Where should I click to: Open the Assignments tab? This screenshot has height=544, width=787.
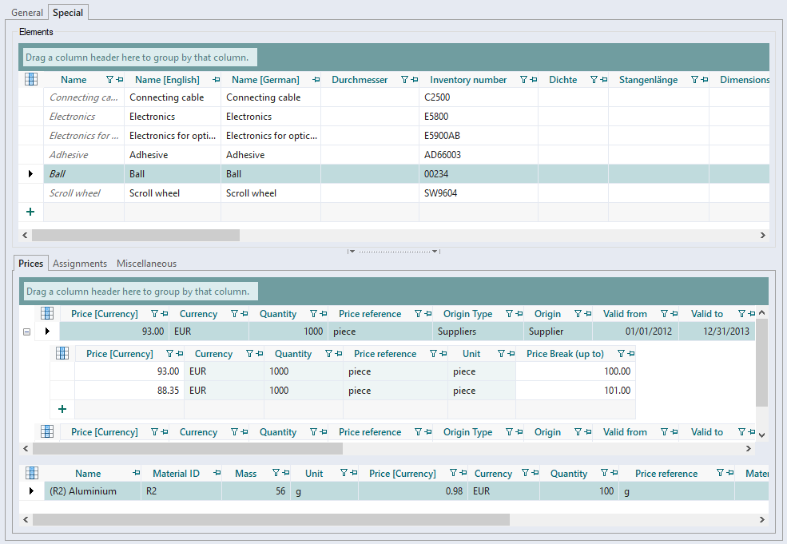80,263
